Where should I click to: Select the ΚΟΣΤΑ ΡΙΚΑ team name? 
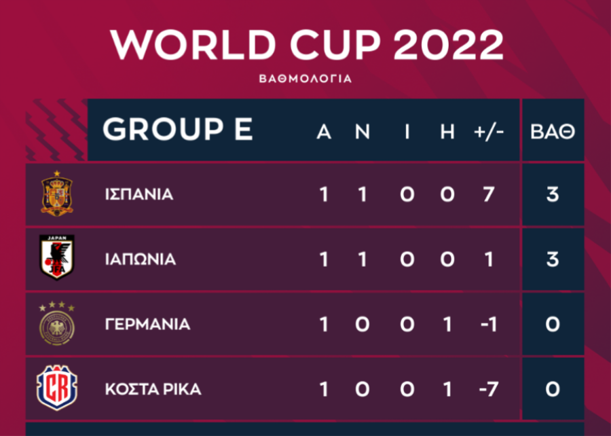click(153, 389)
